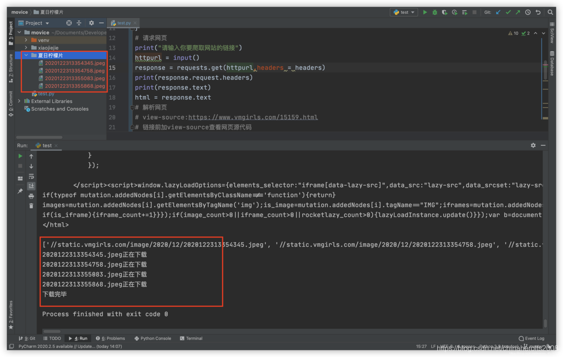Click the Project panel horizontal scrollbar
The image size is (563, 357).
[39, 137]
